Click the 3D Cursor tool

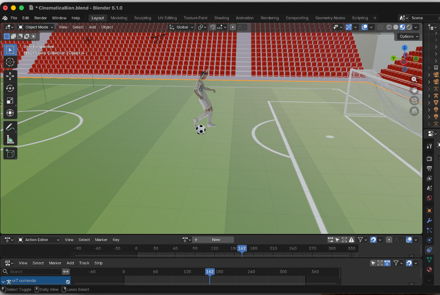[10, 62]
